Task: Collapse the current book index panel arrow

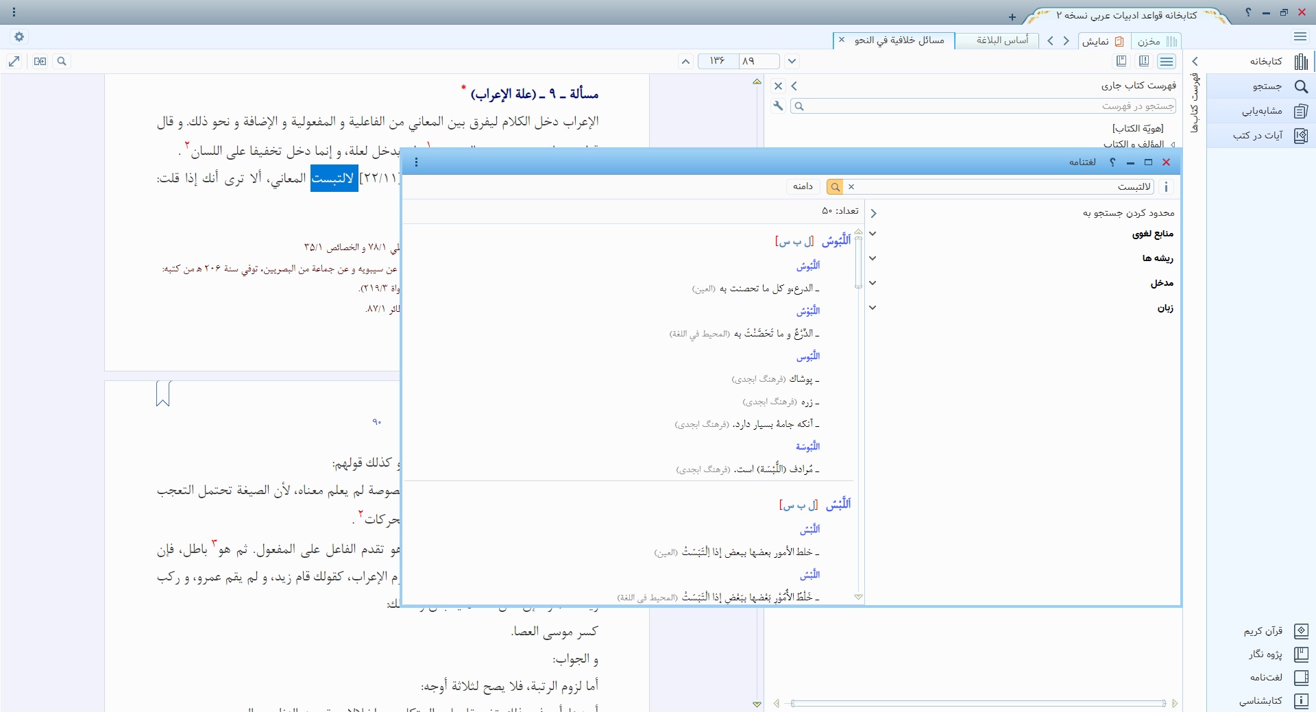Action: point(794,86)
